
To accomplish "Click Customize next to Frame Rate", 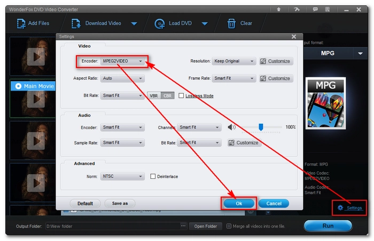I will tap(276, 78).
